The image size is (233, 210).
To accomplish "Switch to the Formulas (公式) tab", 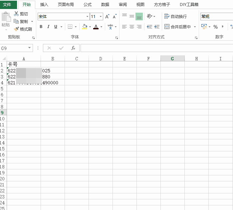I will click(x=88, y=5).
